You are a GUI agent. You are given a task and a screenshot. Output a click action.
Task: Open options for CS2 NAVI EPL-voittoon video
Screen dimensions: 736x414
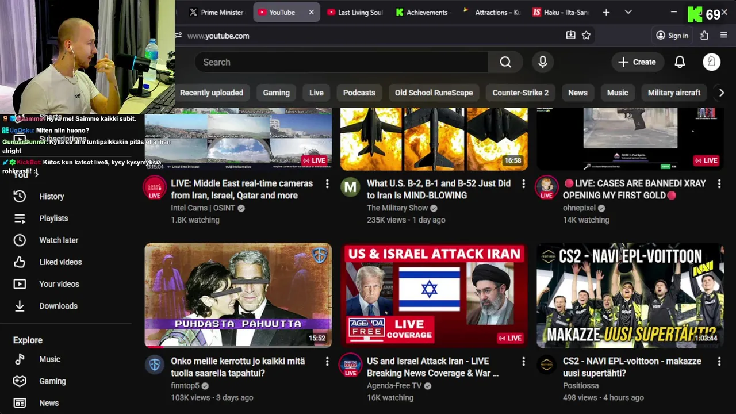pos(719,361)
